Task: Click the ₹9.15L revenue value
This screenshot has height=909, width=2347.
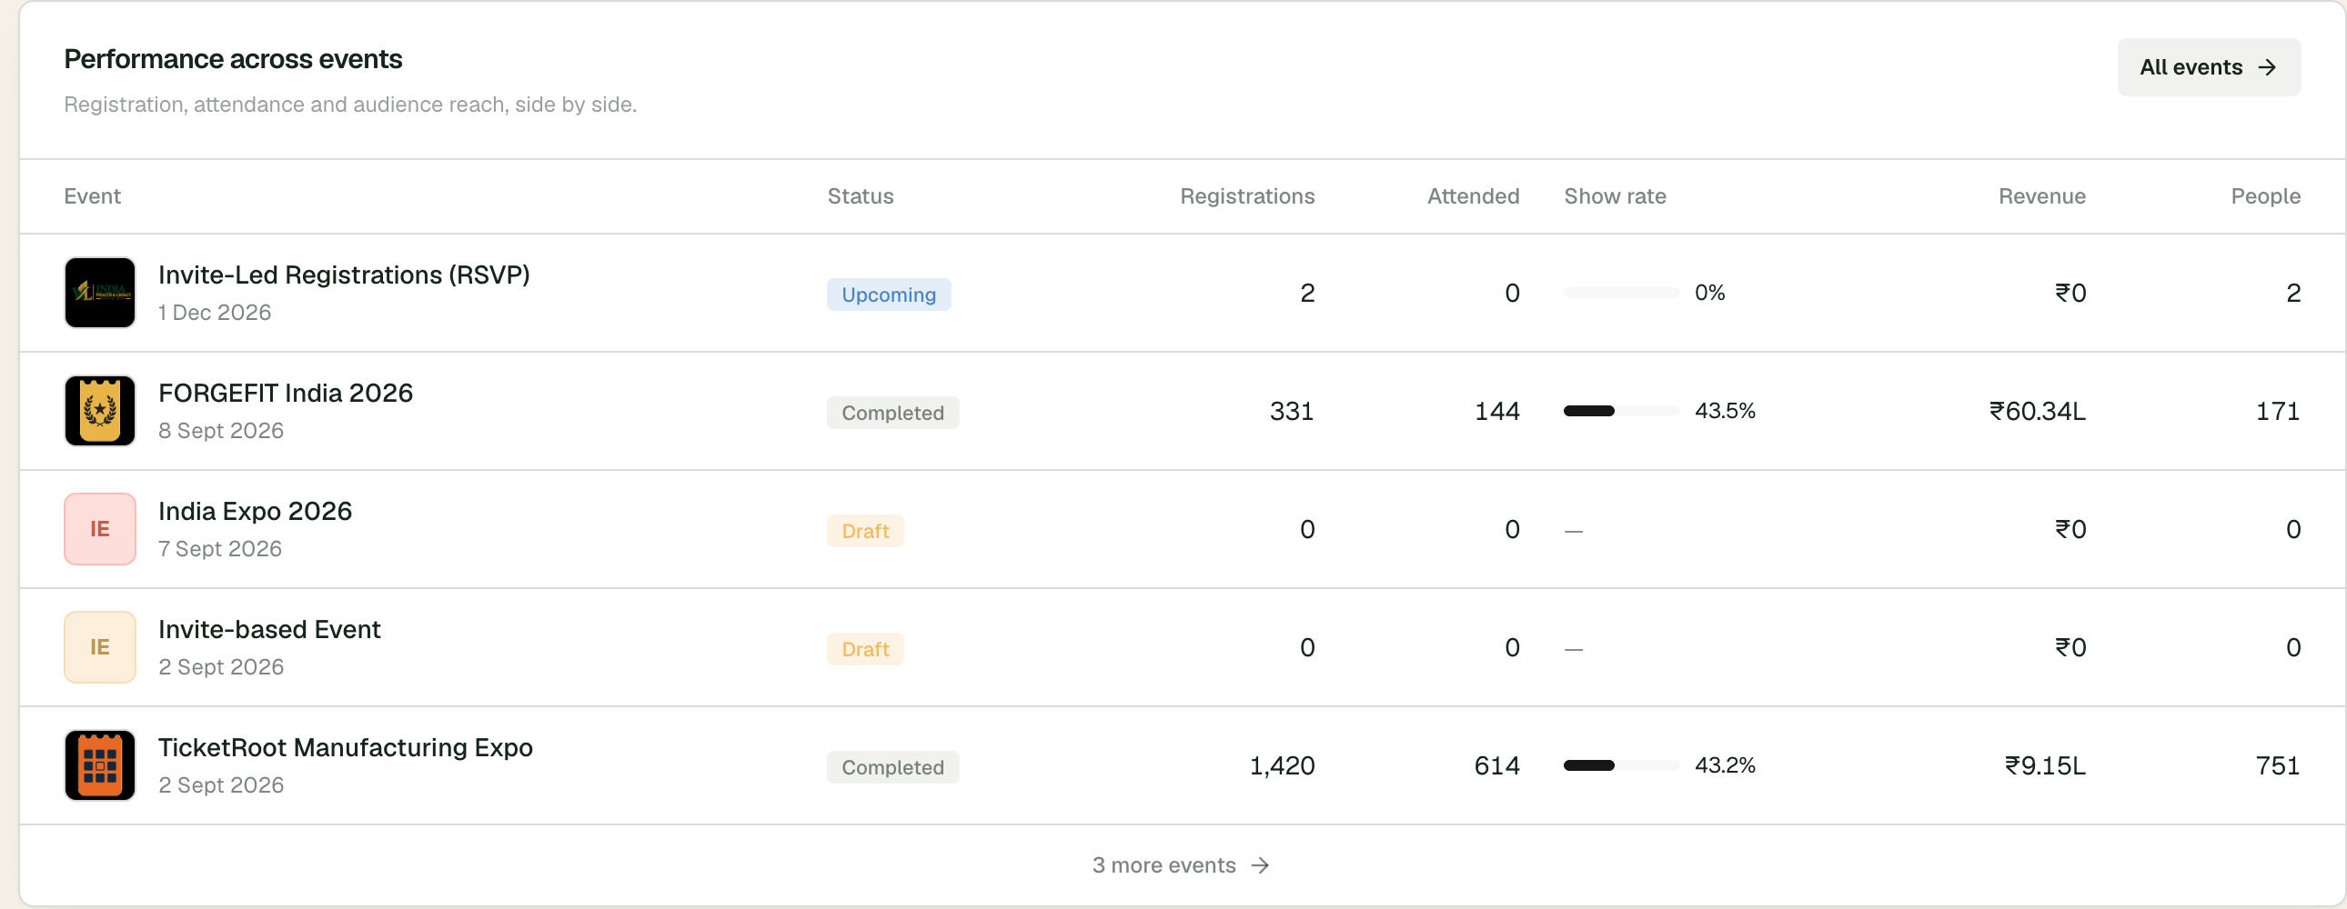Action: point(2044,765)
